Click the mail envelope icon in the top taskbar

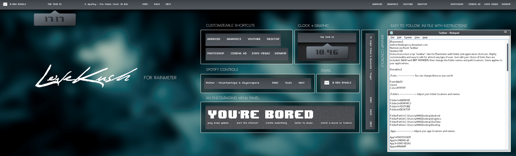[5, 4]
